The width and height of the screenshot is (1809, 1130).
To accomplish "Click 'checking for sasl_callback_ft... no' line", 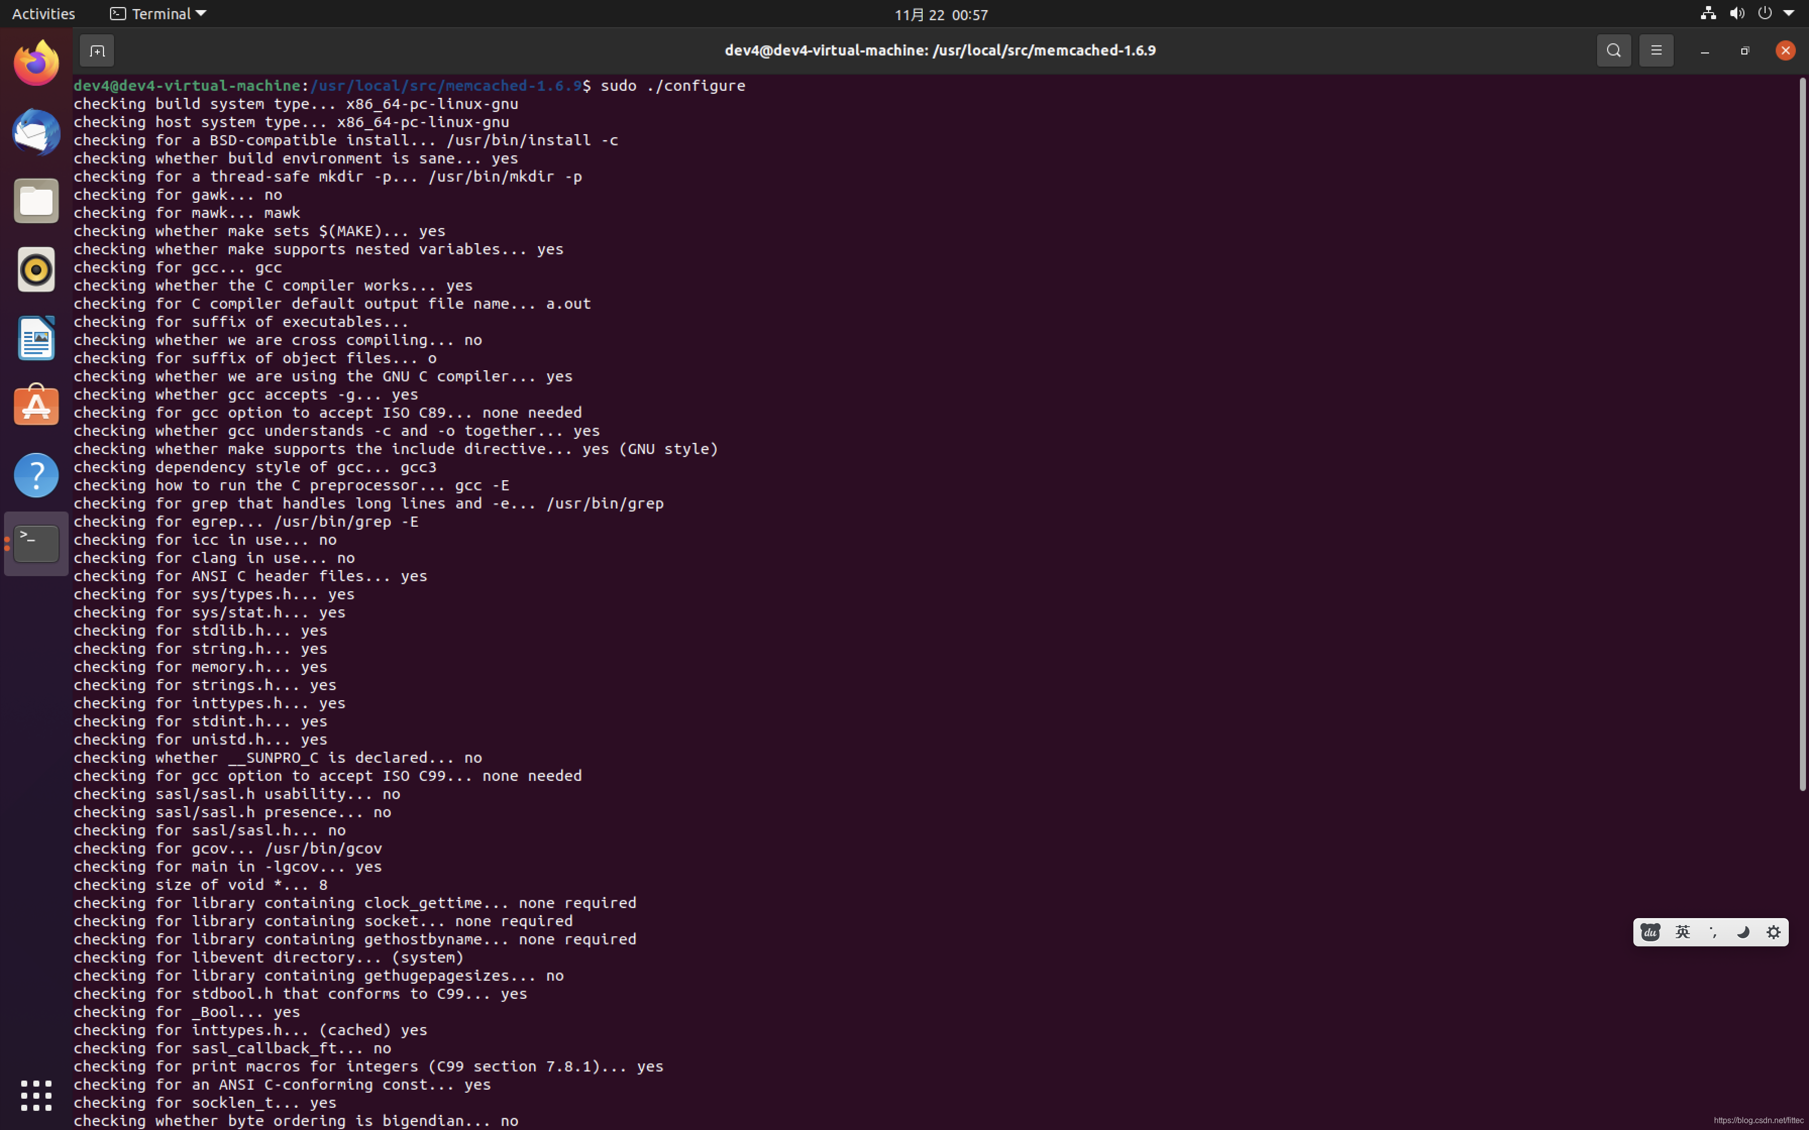I will pos(233,1048).
